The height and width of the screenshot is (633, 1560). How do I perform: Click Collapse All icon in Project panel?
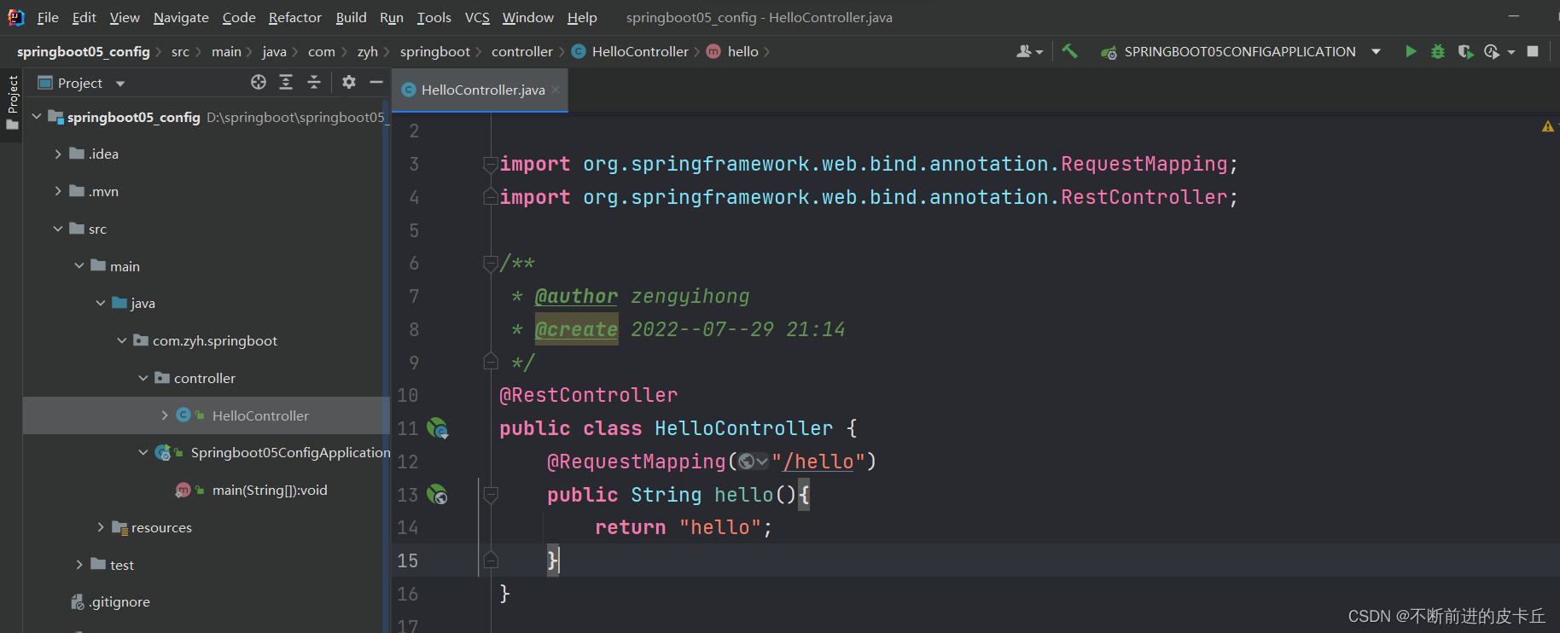point(314,82)
